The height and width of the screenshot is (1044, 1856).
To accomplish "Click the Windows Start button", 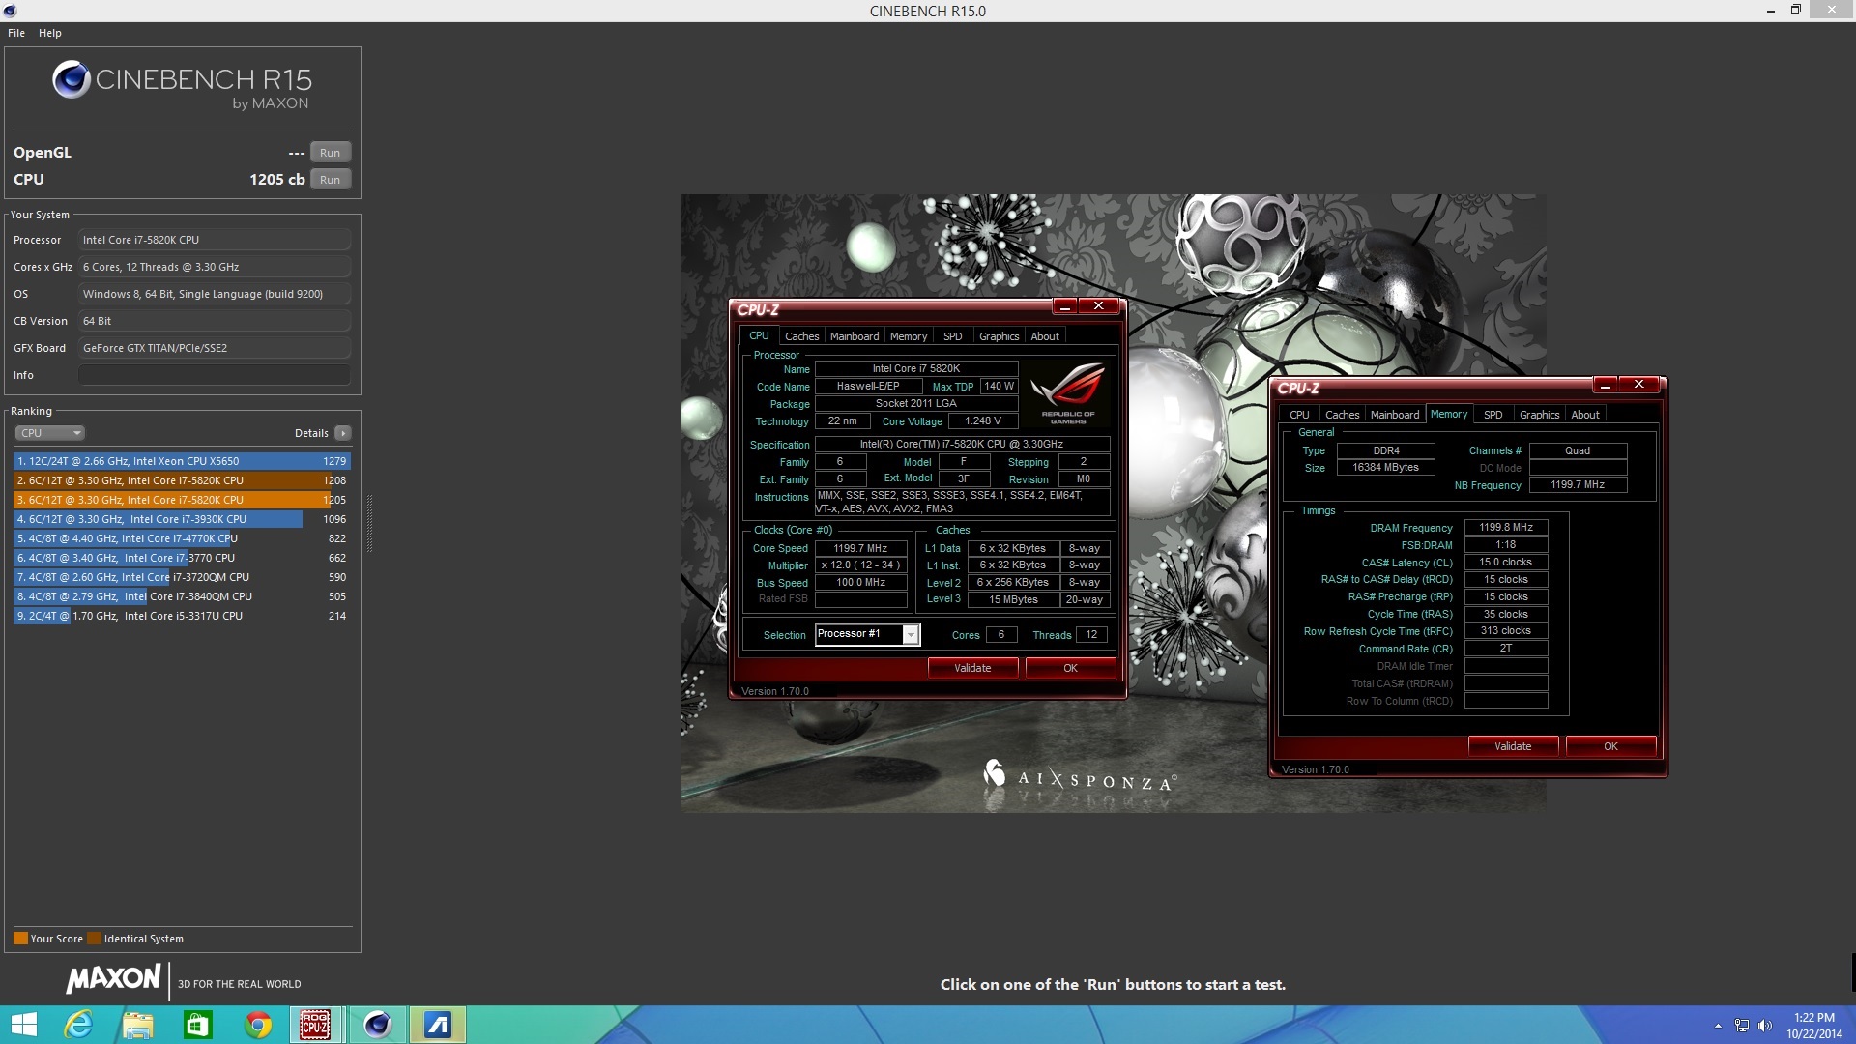I will coord(23,1024).
